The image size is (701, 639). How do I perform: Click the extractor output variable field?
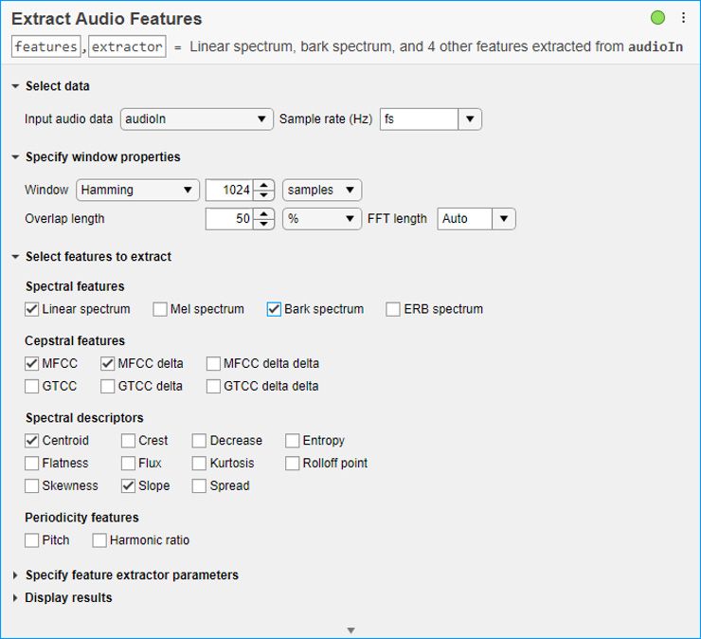[127, 46]
